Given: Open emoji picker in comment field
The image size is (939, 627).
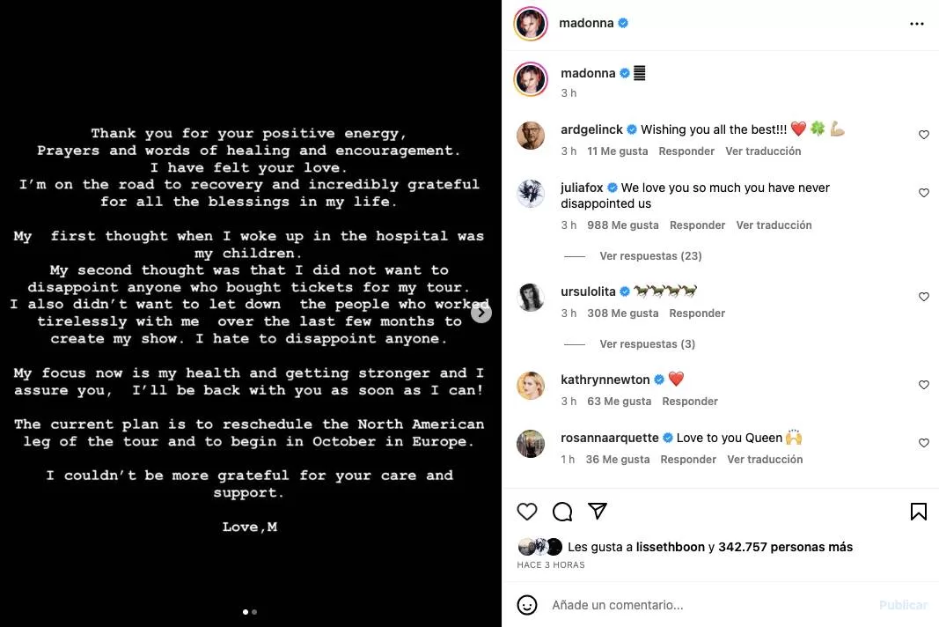Looking at the screenshot, I should [527, 605].
